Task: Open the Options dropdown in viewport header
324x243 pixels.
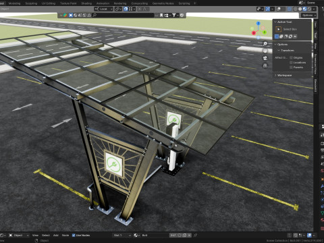Action: pos(308,15)
